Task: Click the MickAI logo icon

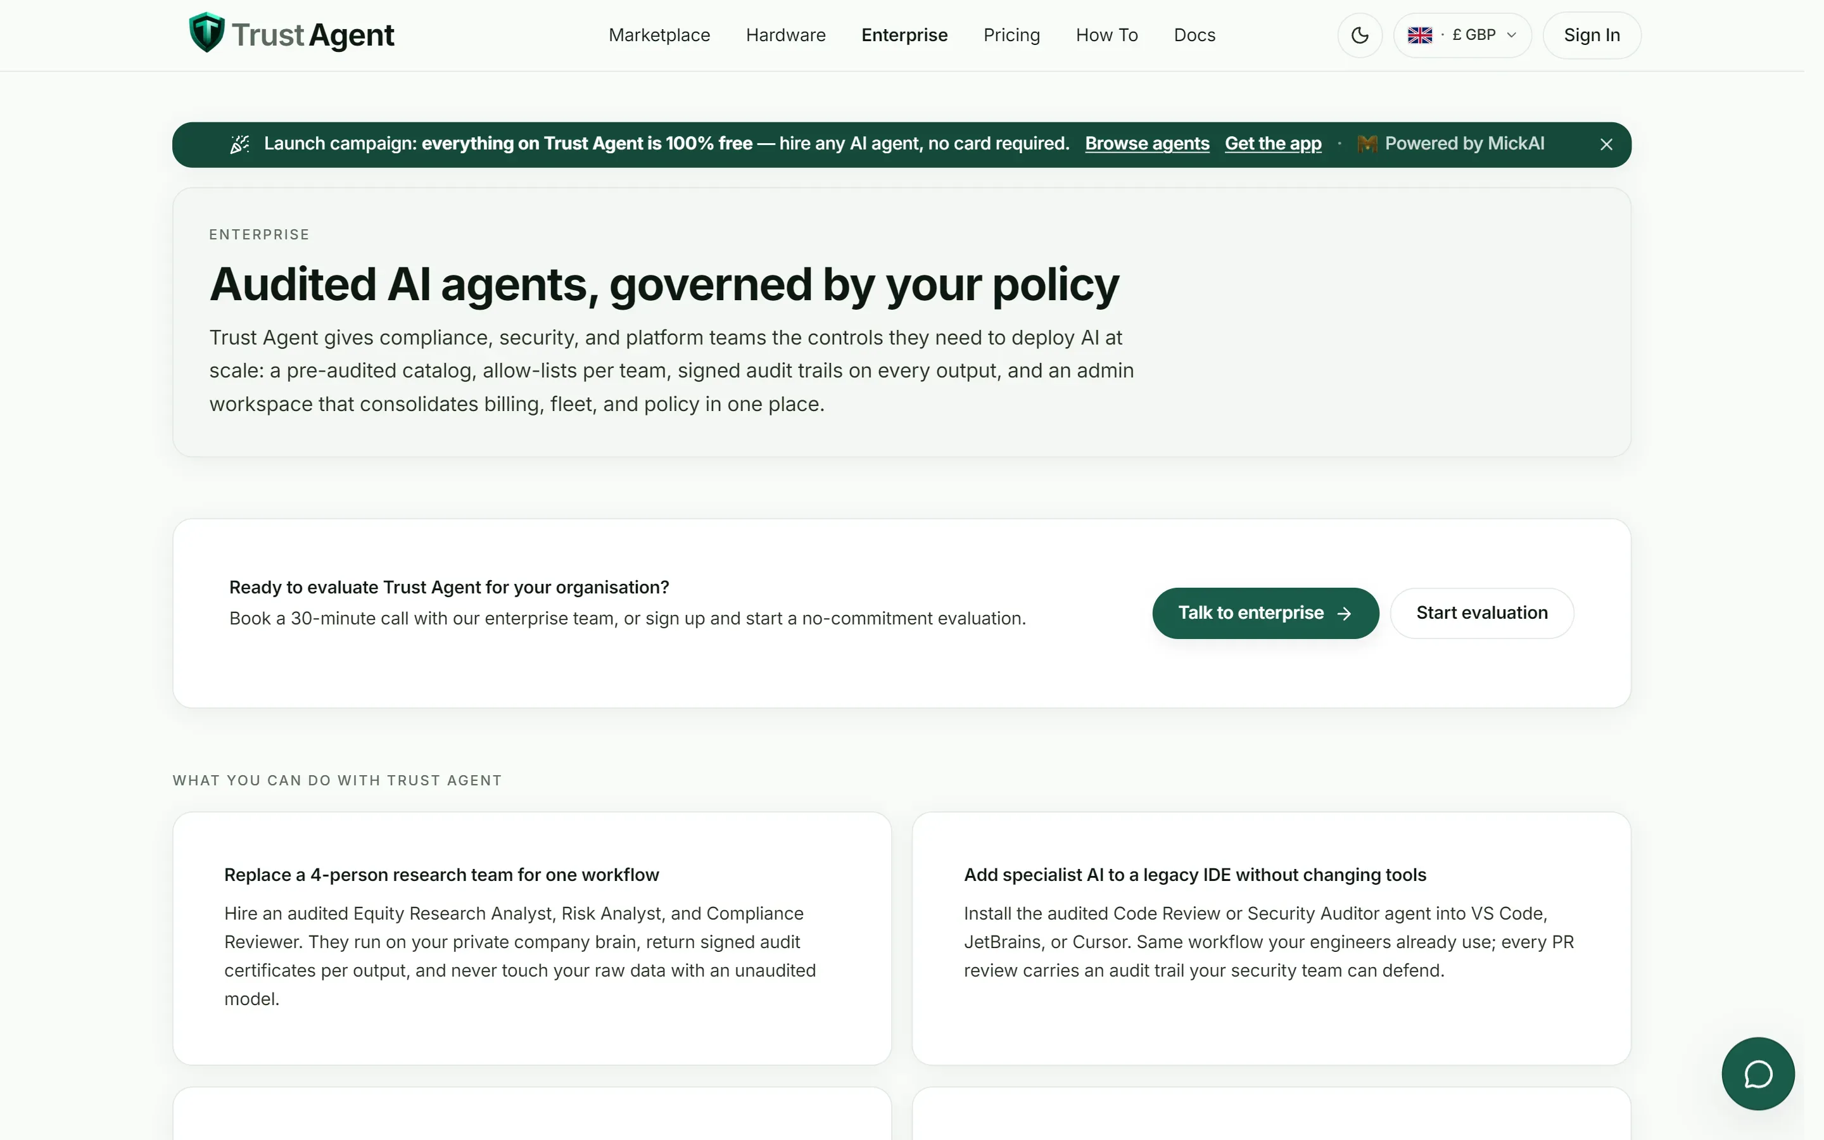Action: [x=1367, y=144]
